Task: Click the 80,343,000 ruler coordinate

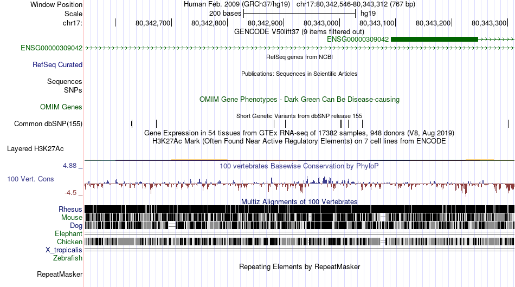Action: pyautogui.click(x=321, y=23)
